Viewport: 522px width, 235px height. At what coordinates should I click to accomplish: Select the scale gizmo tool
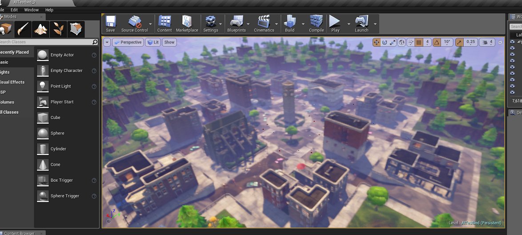(x=393, y=42)
